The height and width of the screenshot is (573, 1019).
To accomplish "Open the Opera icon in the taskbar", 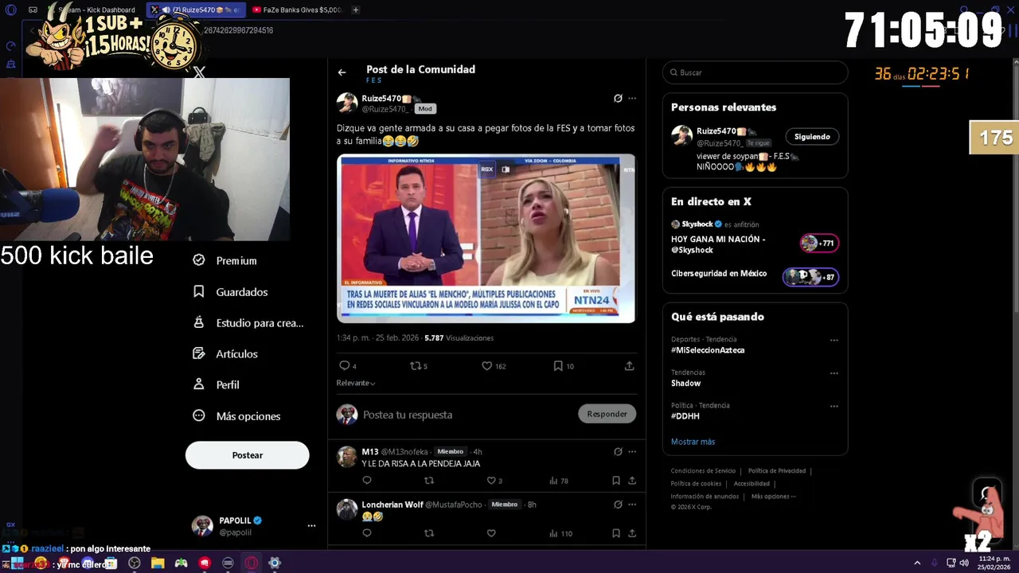I will coord(252,563).
